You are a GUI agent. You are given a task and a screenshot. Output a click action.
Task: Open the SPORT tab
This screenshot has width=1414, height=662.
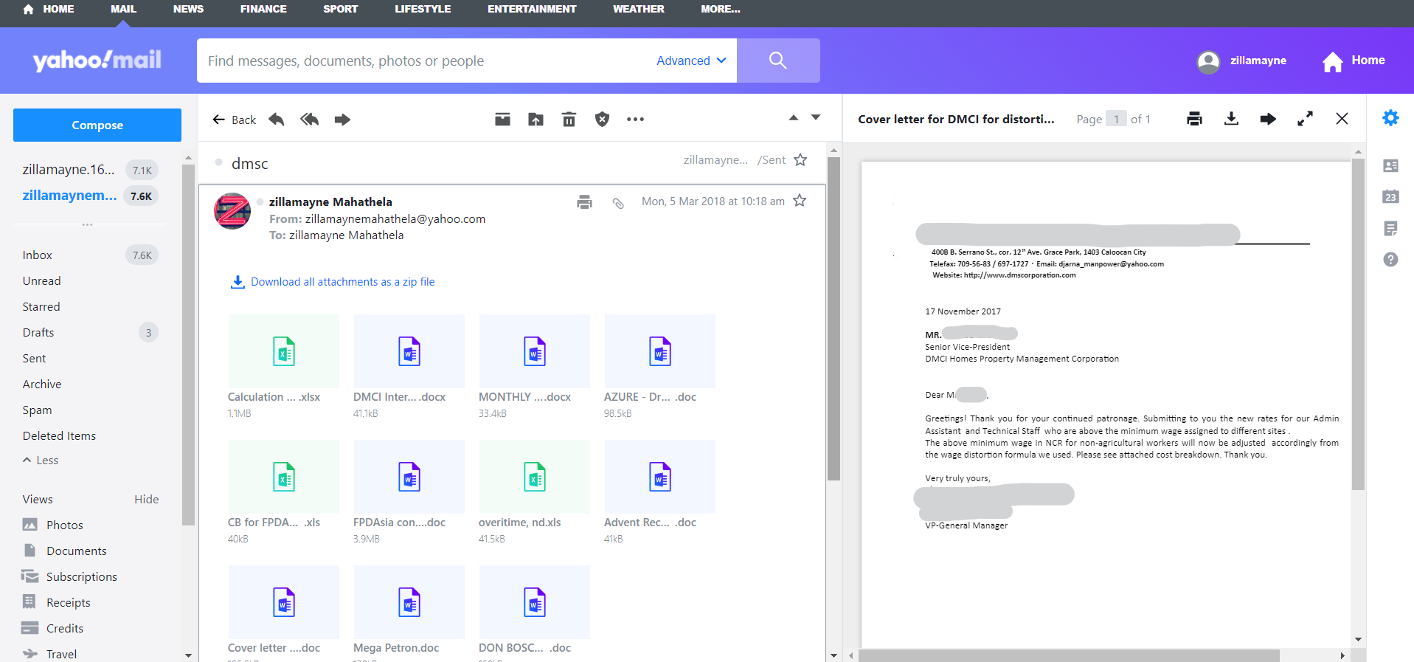[341, 9]
